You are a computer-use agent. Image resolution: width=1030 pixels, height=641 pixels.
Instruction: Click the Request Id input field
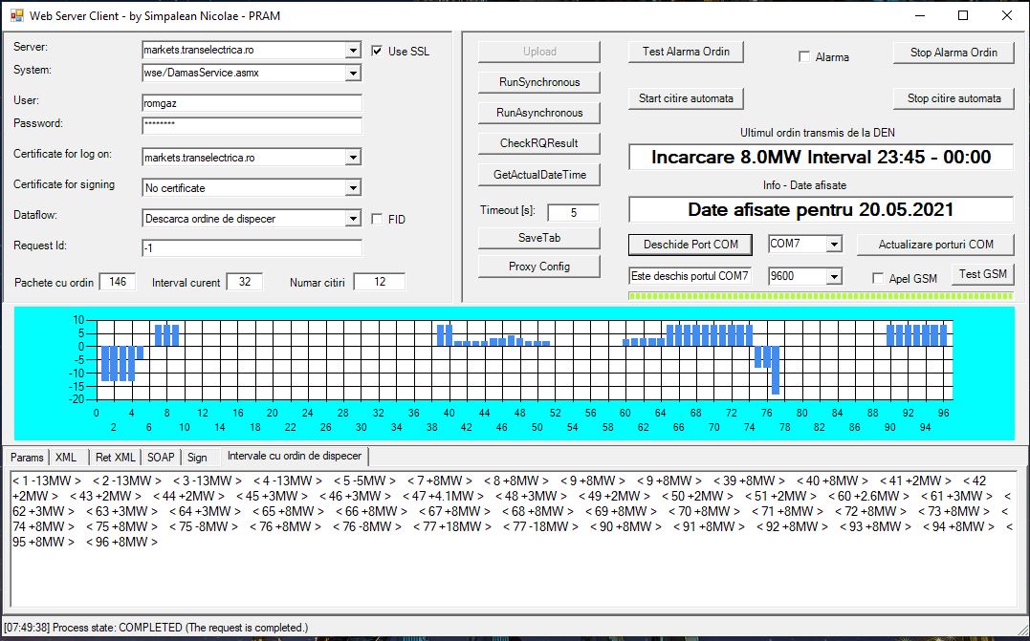252,248
